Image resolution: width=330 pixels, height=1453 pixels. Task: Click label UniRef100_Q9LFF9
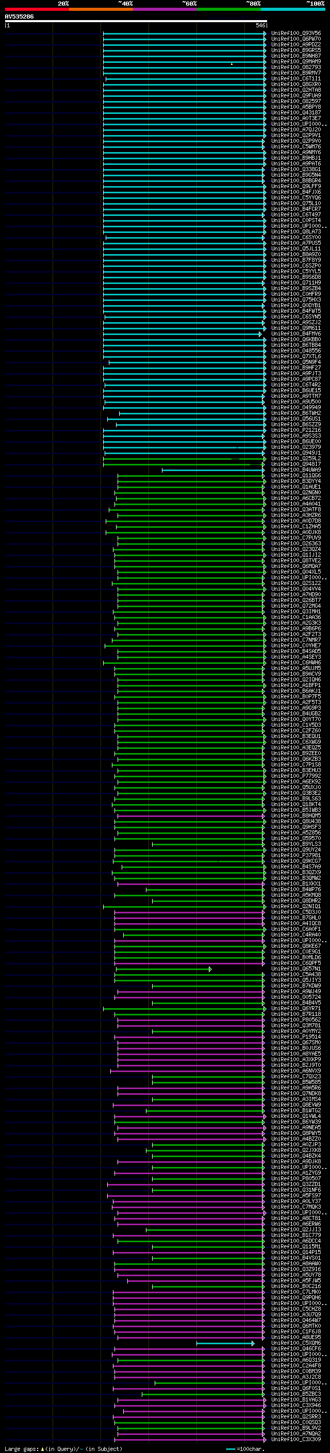pos(296,187)
